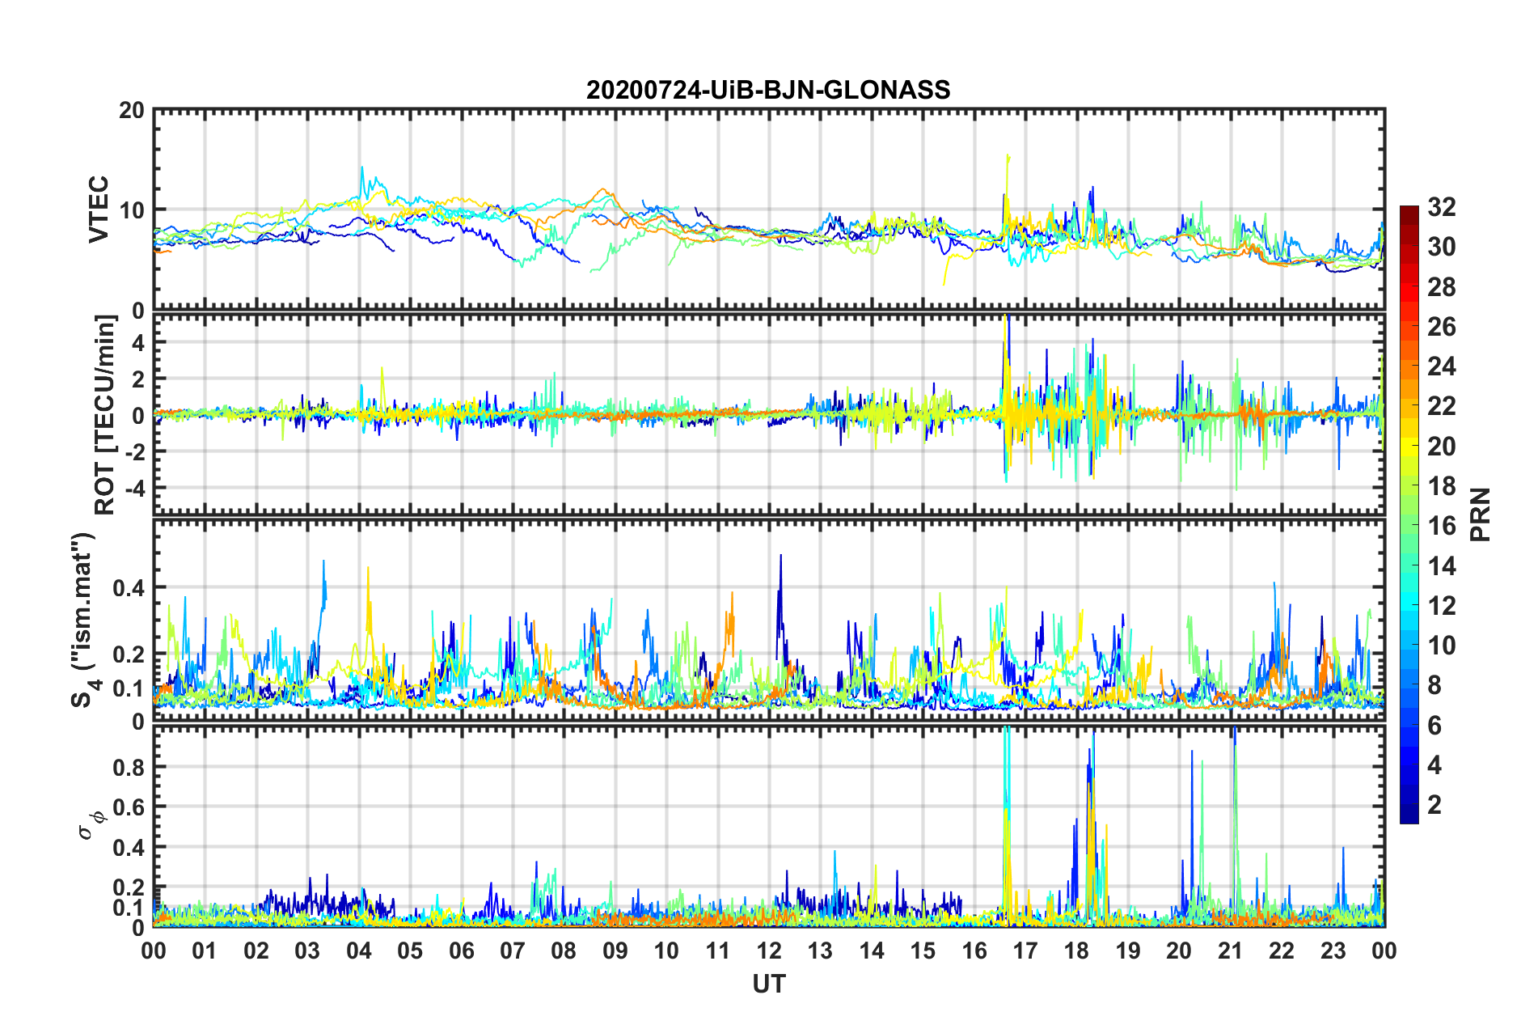The width and height of the screenshot is (1538, 1029).
Task: Click x-axis hour label 09
Action: point(615,951)
